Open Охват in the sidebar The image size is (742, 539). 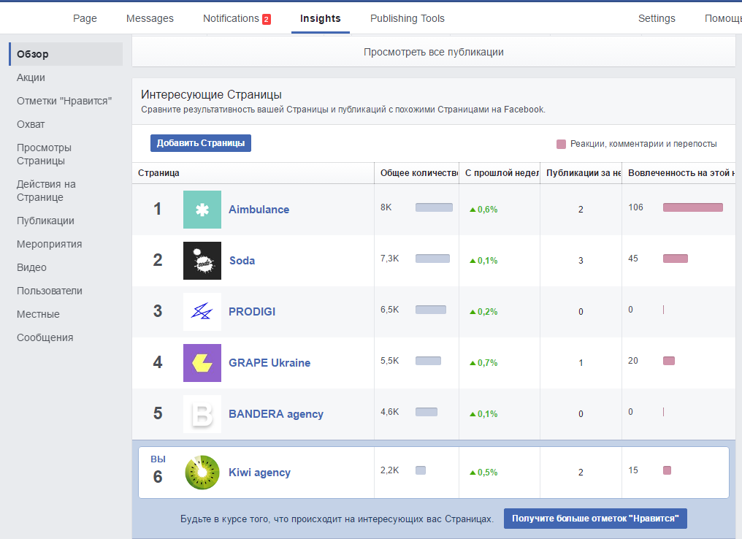coord(31,124)
